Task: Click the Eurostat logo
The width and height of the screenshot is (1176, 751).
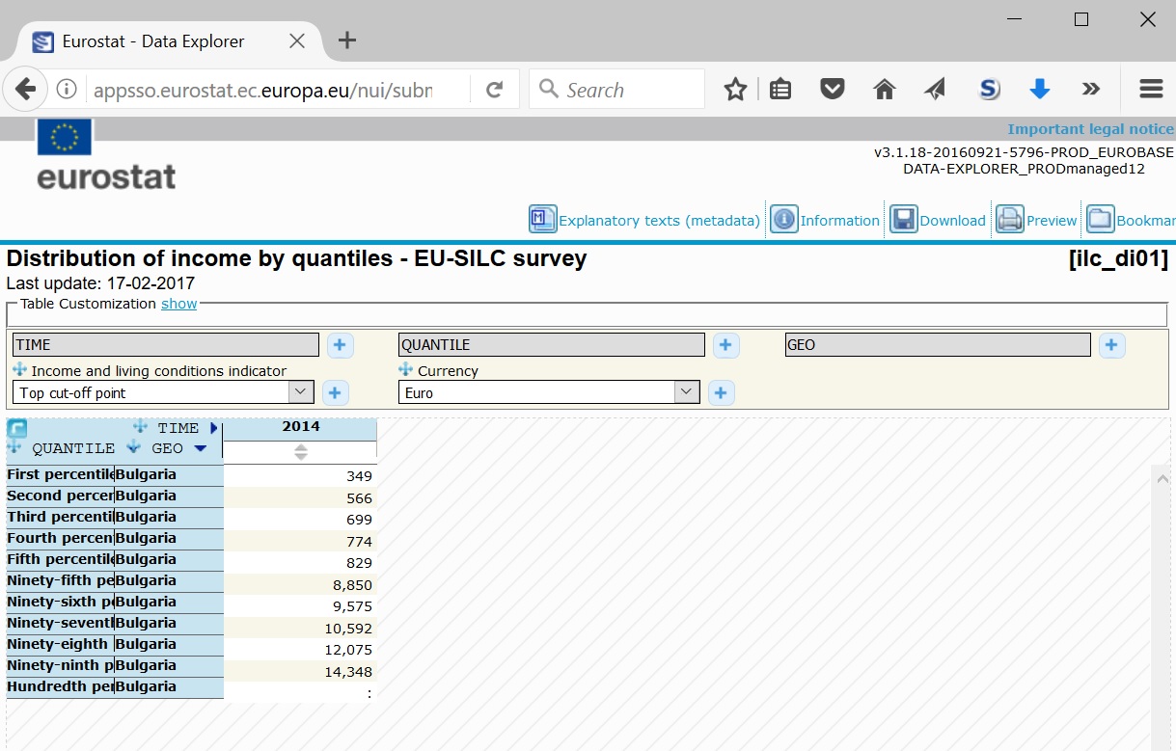Action: (x=105, y=154)
